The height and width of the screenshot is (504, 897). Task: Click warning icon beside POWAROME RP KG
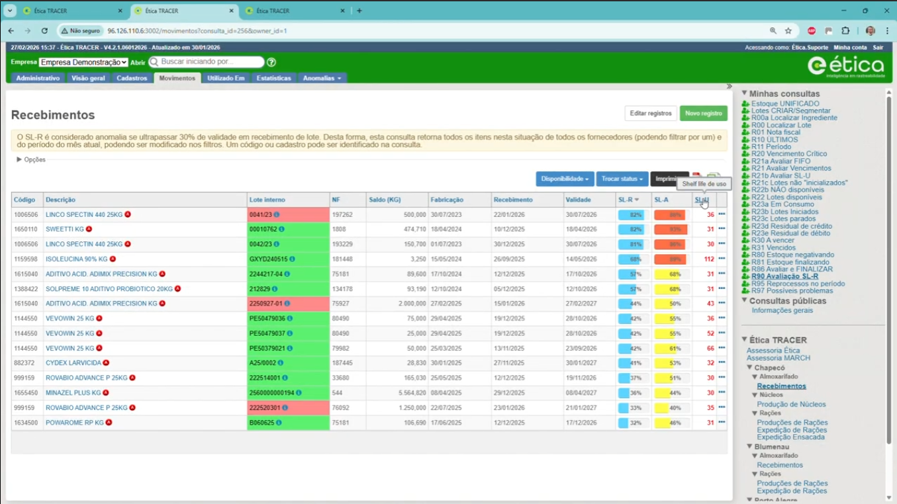pyautogui.click(x=109, y=423)
